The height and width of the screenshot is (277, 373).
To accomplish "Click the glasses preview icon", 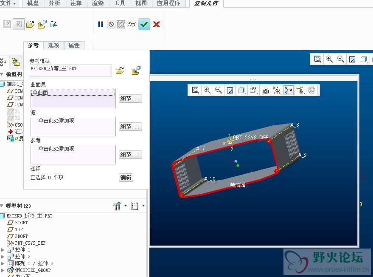I will pyautogui.click(x=132, y=25).
